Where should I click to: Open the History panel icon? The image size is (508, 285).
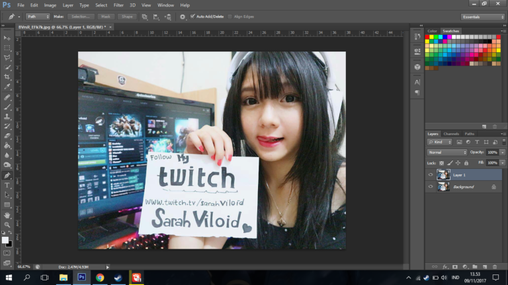(x=417, y=37)
